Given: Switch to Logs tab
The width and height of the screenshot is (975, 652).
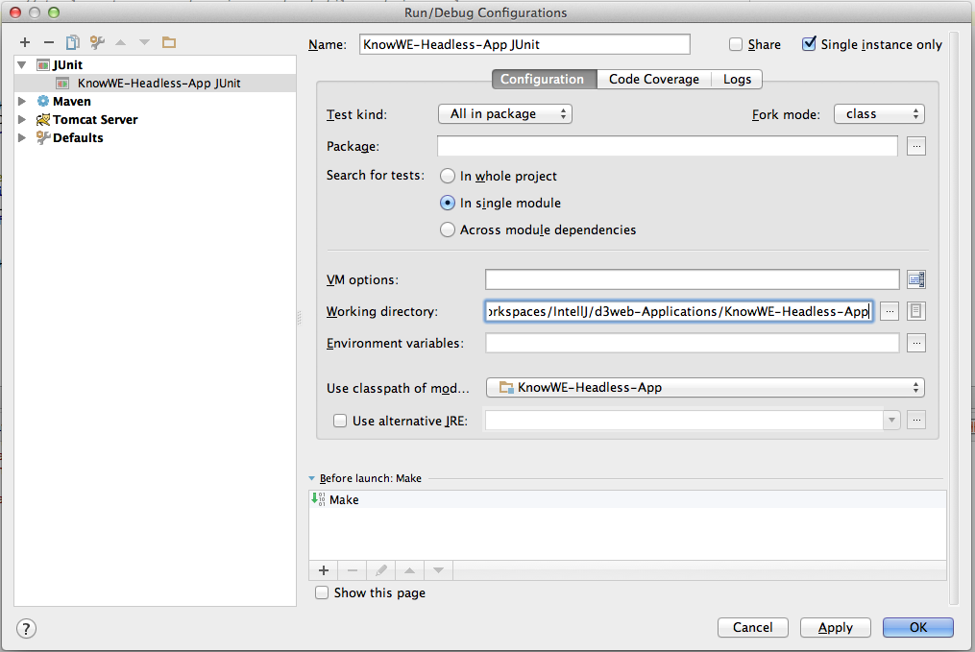Looking at the screenshot, I should tap(737, 79).
